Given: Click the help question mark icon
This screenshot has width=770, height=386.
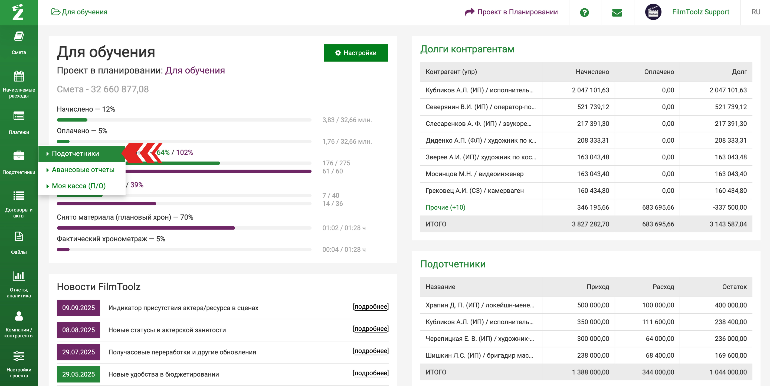Looking at the screenshot, I should pyautogui.click(x=584, y=12).
